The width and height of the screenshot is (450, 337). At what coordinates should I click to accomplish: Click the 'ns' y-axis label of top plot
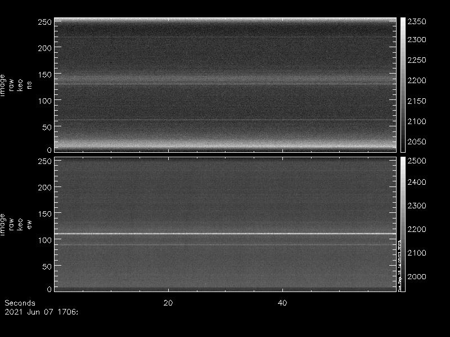30,84
